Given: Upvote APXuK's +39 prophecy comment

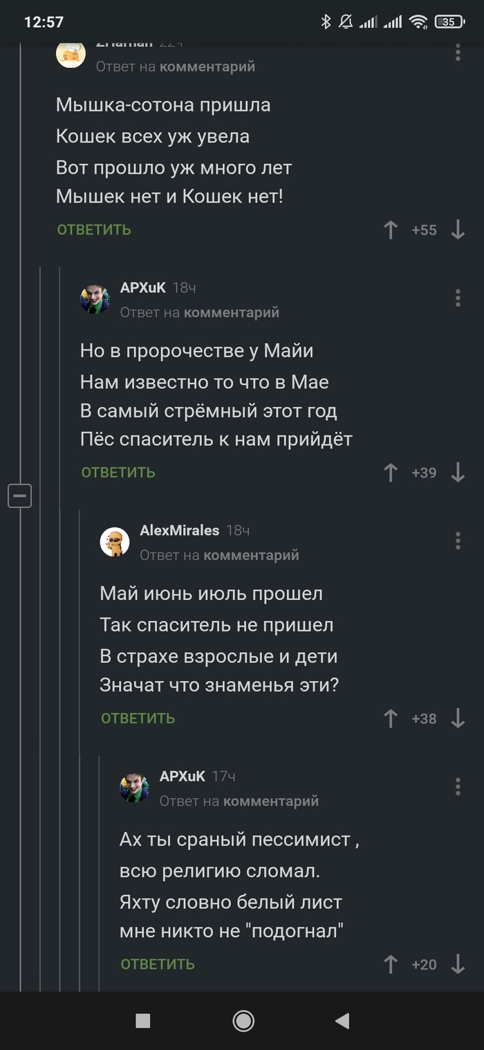Looking at the screenshot, I should tap(391, 473).
